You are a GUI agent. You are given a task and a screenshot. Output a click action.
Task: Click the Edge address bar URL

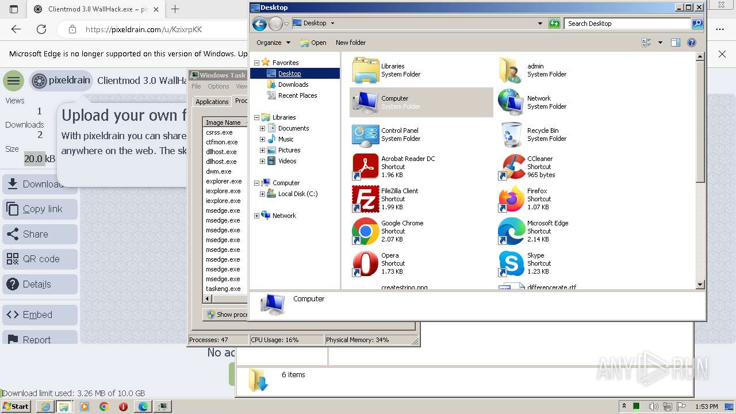(144, 29)
